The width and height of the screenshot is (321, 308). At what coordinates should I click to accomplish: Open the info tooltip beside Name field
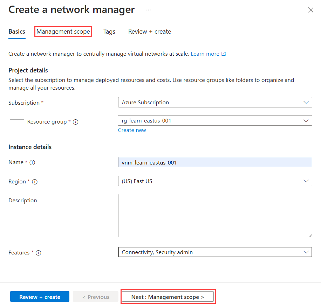[32, 162]
